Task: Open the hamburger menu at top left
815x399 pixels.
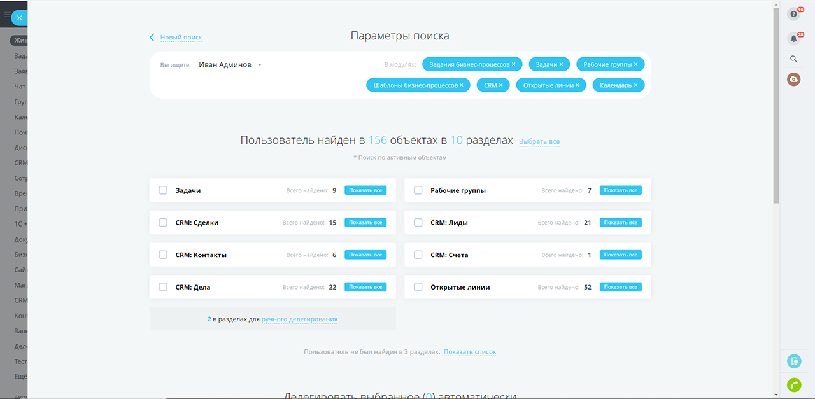Action: coord(6,15)
